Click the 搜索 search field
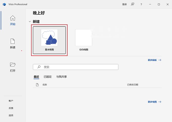This screenshot has width=172, height=122. pos(76,67)
